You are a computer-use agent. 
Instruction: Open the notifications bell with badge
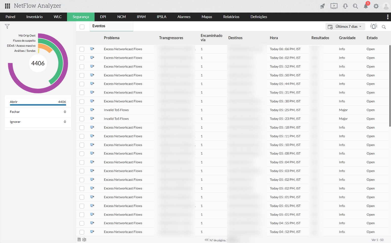(x=366, y=6)
